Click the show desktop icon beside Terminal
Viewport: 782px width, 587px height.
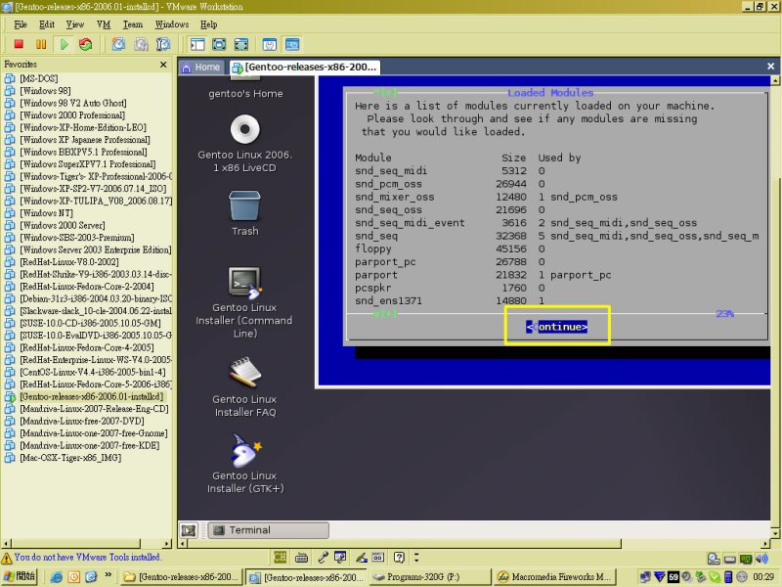coord(189,530)
